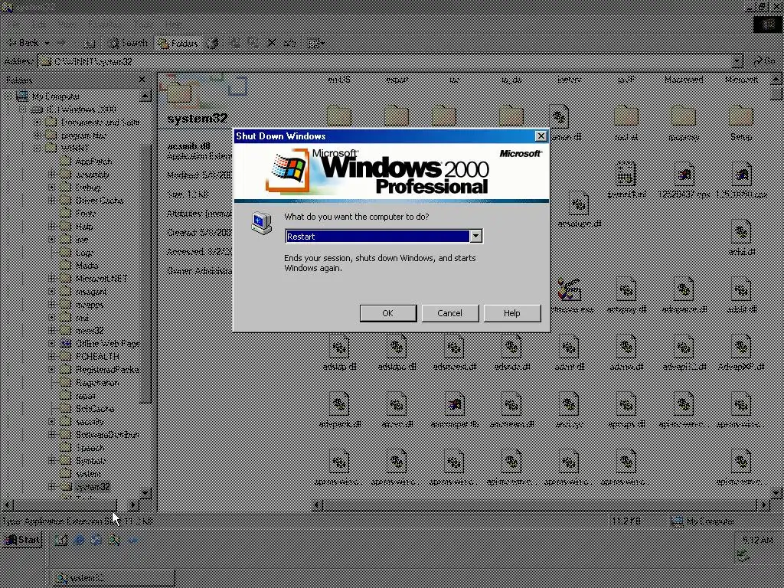
Task: Click OK in Shut Down Windows dialog
Action: coord(388,313)
